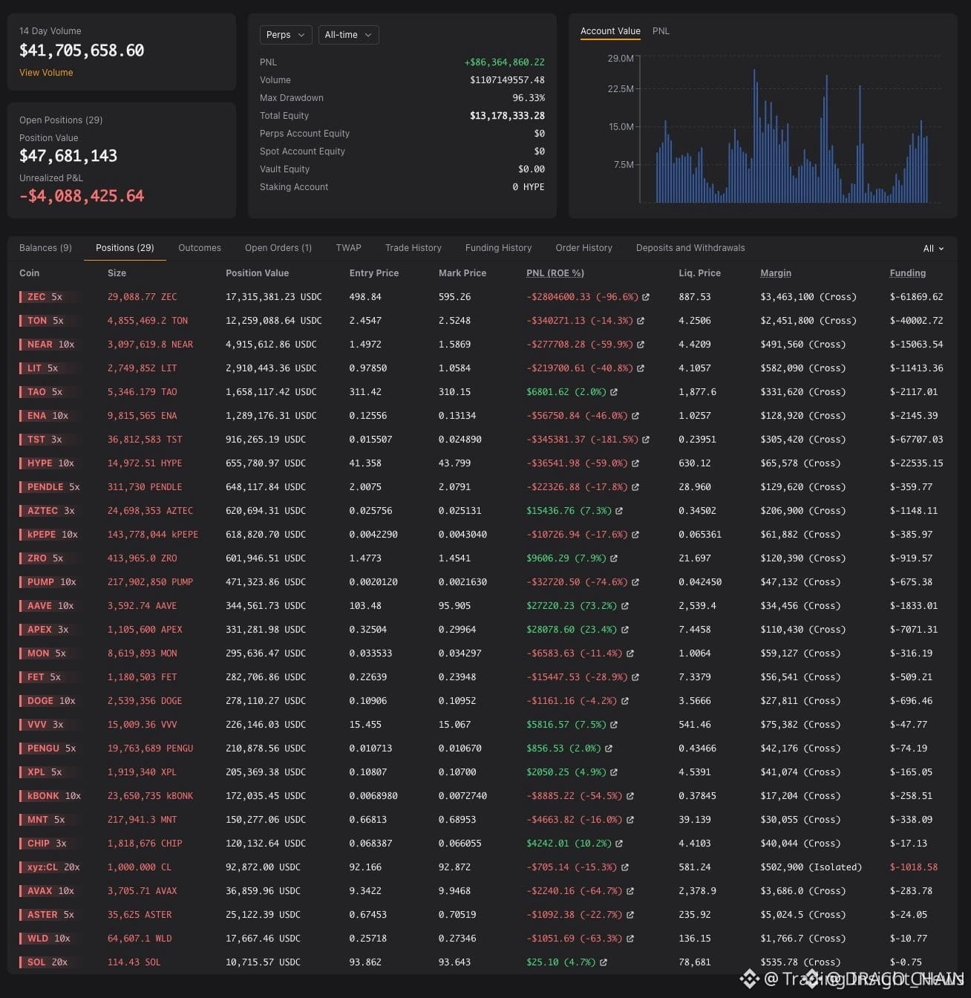This screenshot has height=998, width=971.
Task: Open the share PNL icon for NEAR position
Action: click(x=641, y=345)
